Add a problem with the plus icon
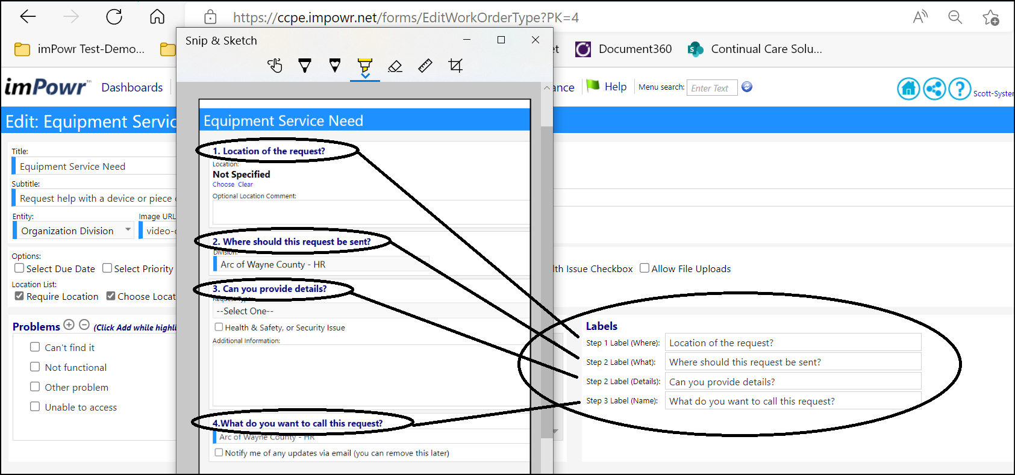 pos(69,325)
